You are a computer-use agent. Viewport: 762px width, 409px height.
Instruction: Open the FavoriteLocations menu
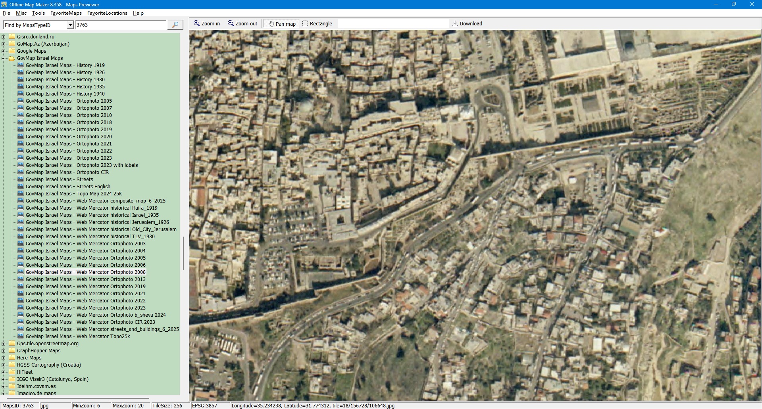(107, 13)
